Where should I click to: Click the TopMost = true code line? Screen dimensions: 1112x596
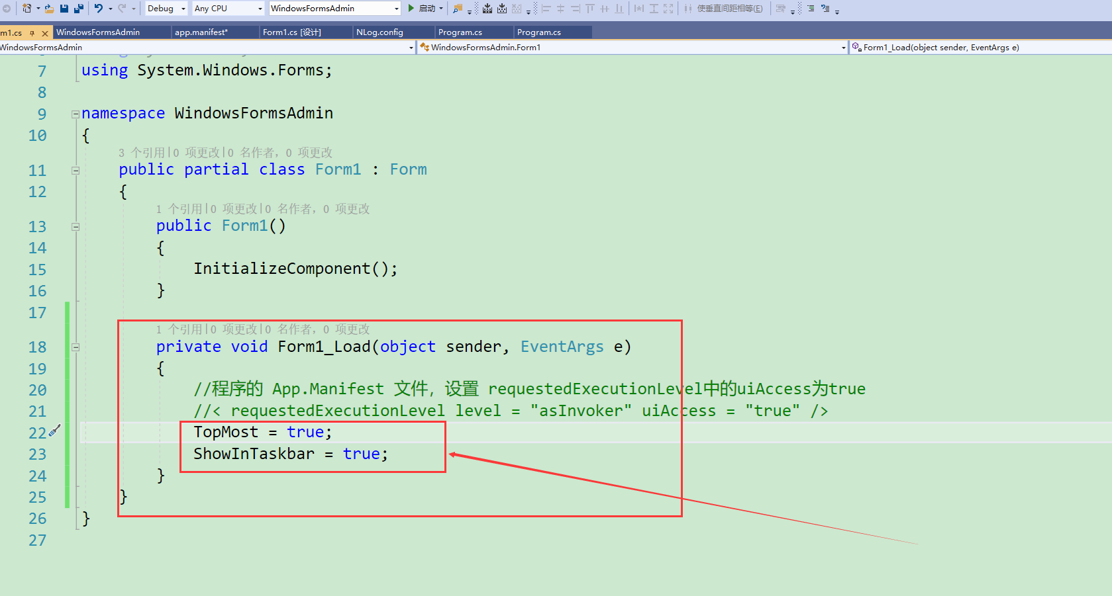pos(263,432)
